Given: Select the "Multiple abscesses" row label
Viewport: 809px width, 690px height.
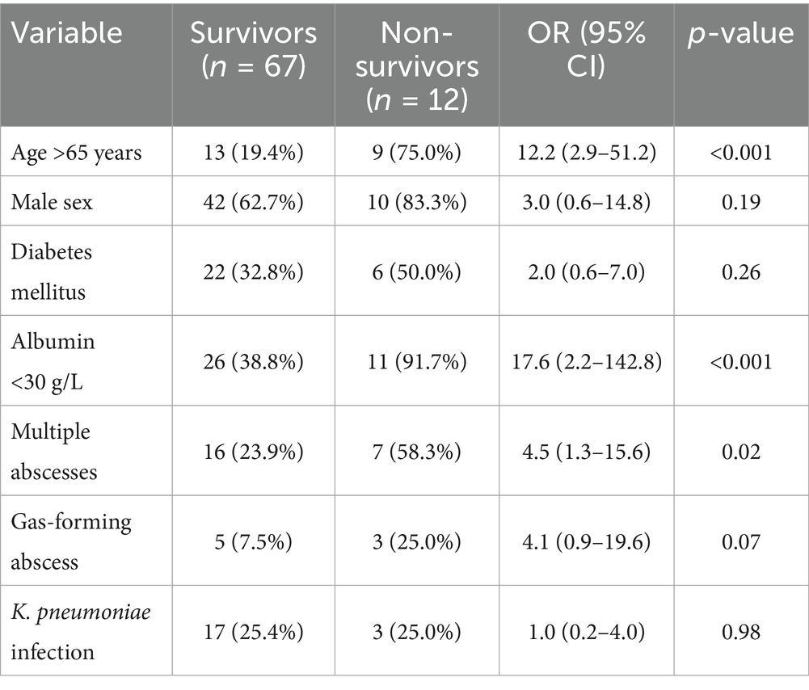Looking at the screenshot, I should coord(57,450).
